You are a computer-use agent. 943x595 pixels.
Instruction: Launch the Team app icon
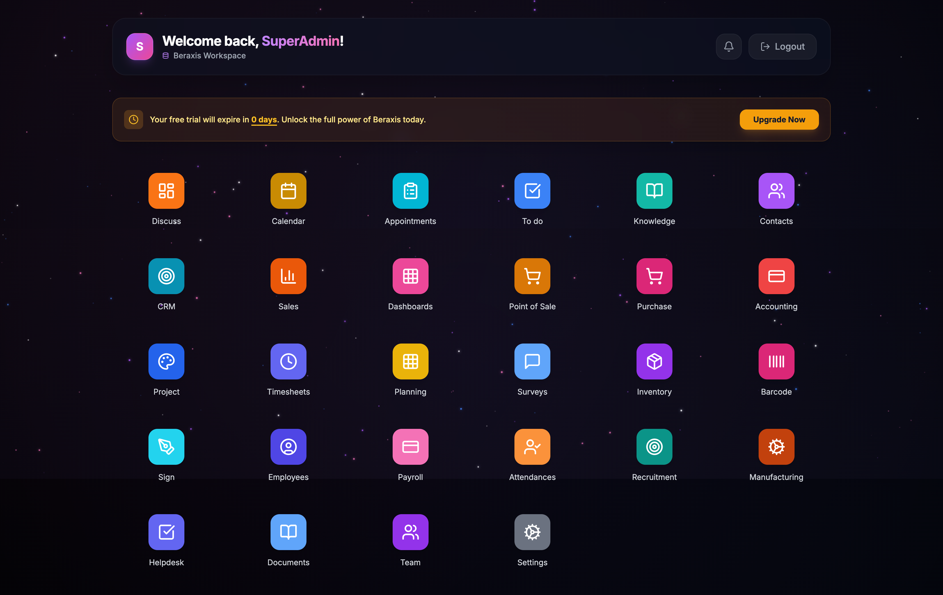click(410, 532)
